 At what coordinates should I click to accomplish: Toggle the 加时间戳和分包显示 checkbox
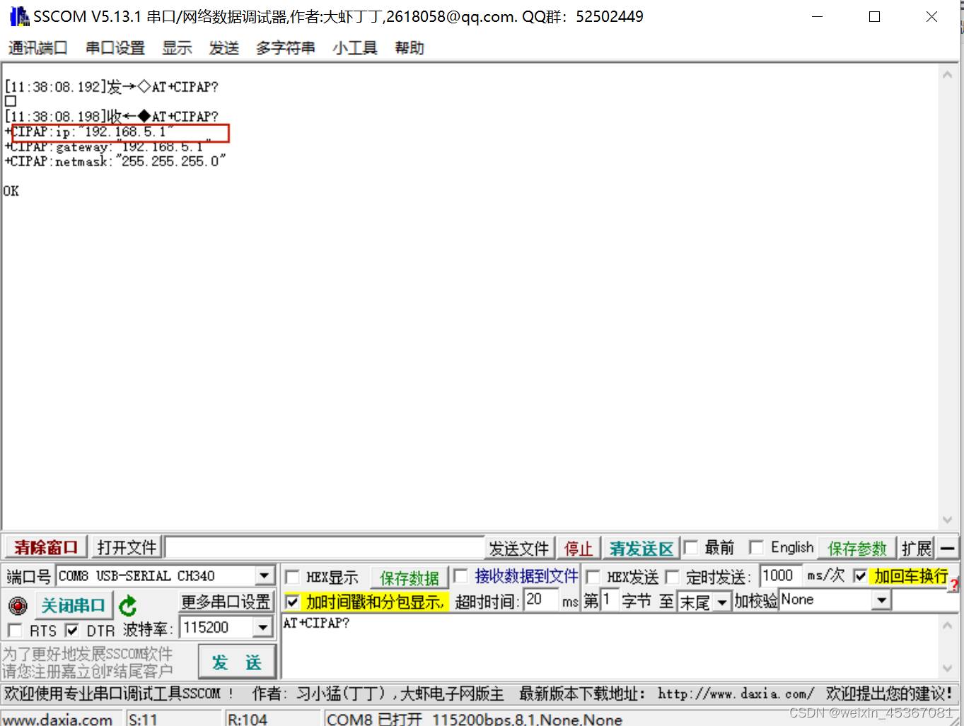pyautogui.click(x=292, y=602)
